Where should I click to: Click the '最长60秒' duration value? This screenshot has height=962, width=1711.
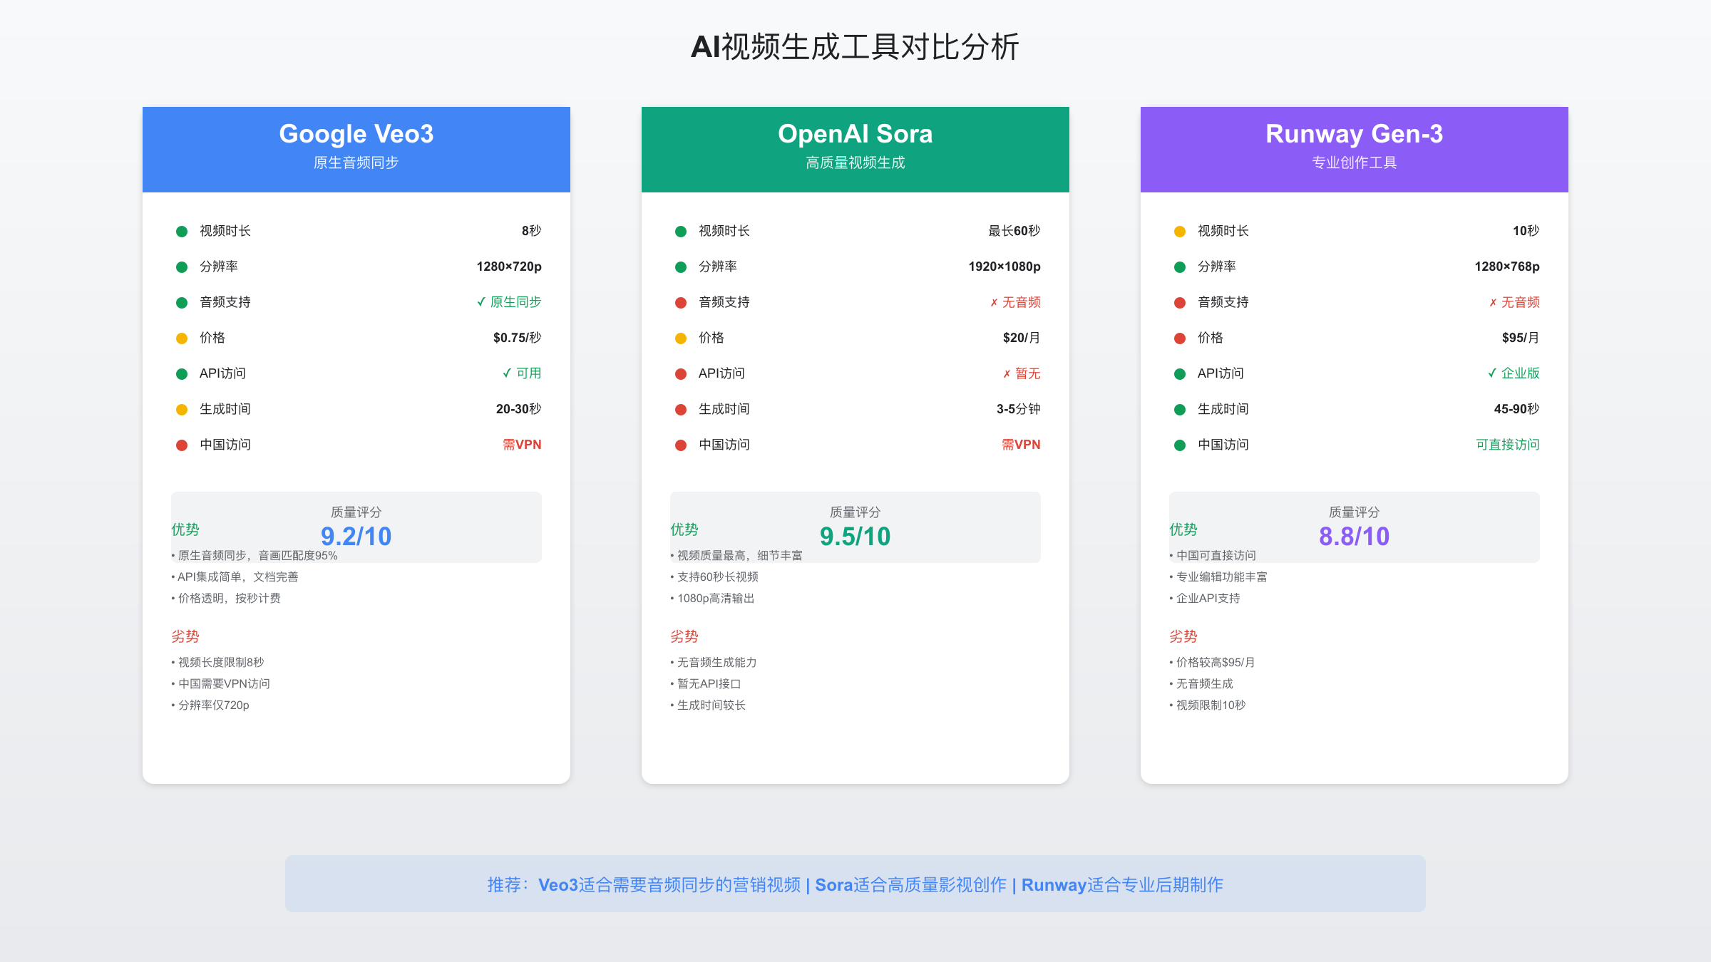(1014, 231)
